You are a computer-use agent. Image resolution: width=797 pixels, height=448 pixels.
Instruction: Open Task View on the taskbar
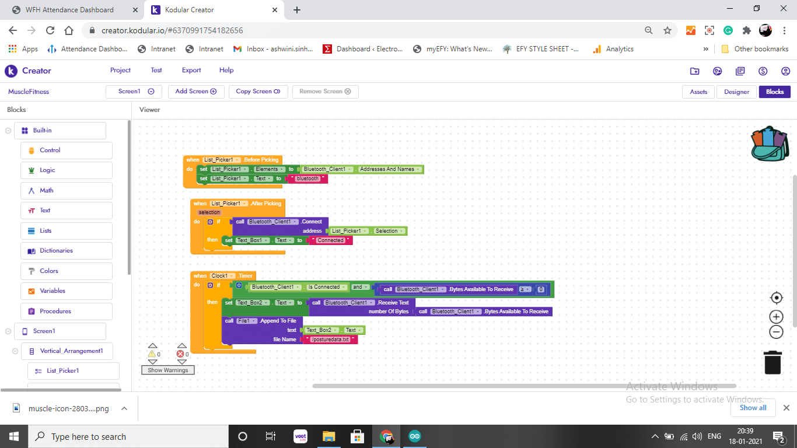270,436
